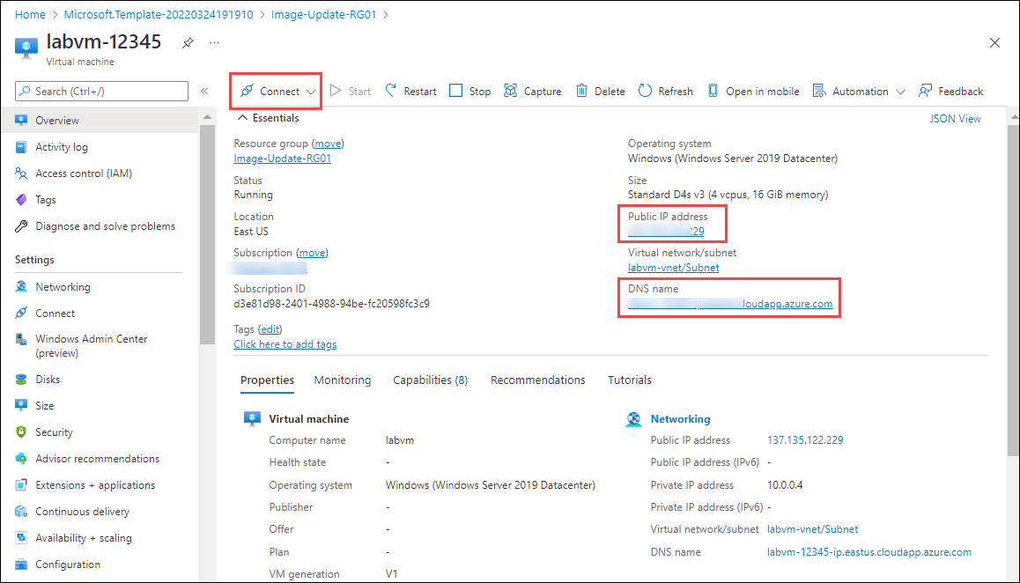Click the 137.135.122.229 public IP link
Image resolution: width=1020 pixels, height=583 pixels.
tap(805, 440)
